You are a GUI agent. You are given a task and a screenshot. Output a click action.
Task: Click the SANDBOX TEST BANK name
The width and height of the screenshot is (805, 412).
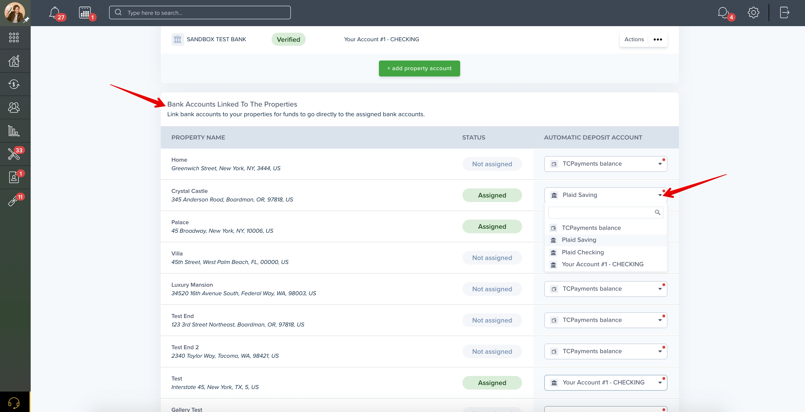(x=216, y=39)
